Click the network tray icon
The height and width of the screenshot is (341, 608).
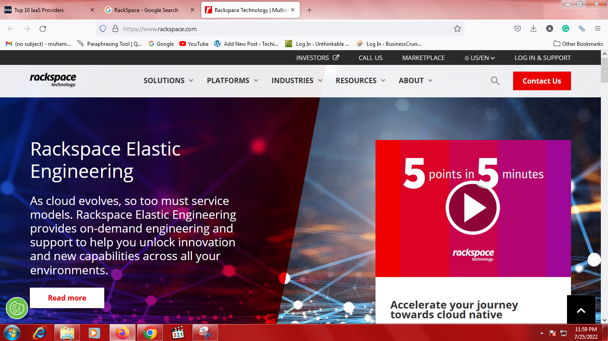point(563,333)
